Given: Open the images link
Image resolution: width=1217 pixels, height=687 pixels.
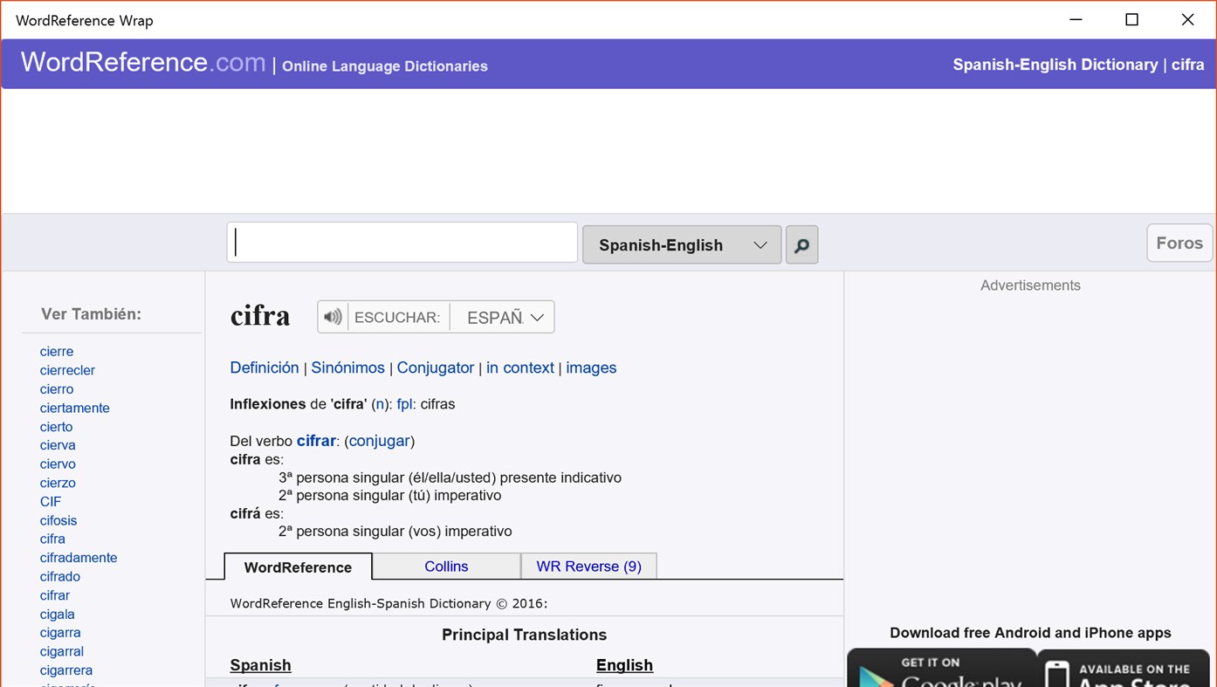Looking at the screenshot, I should [591, 368].
